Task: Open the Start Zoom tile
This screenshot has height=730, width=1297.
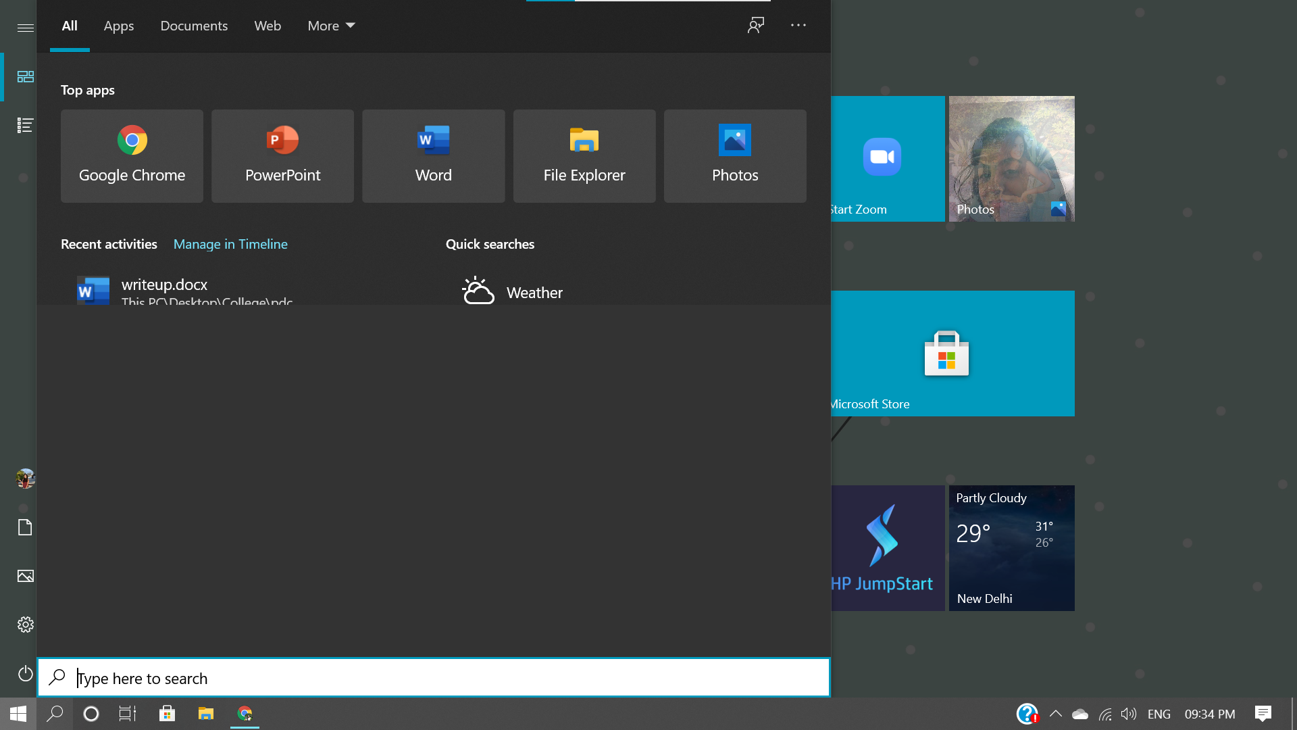Action: [888, 159]
